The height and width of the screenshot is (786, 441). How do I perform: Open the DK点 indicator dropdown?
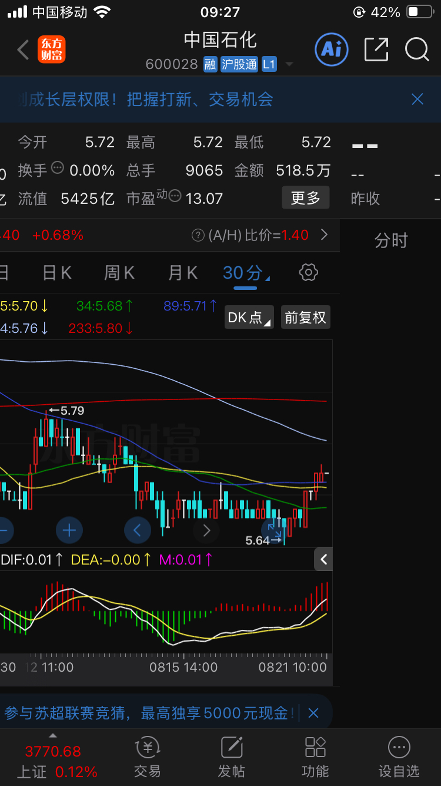[x=249, y=317]
